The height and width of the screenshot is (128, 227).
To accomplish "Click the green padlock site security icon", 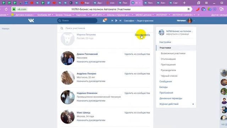I will coord(14,9).
